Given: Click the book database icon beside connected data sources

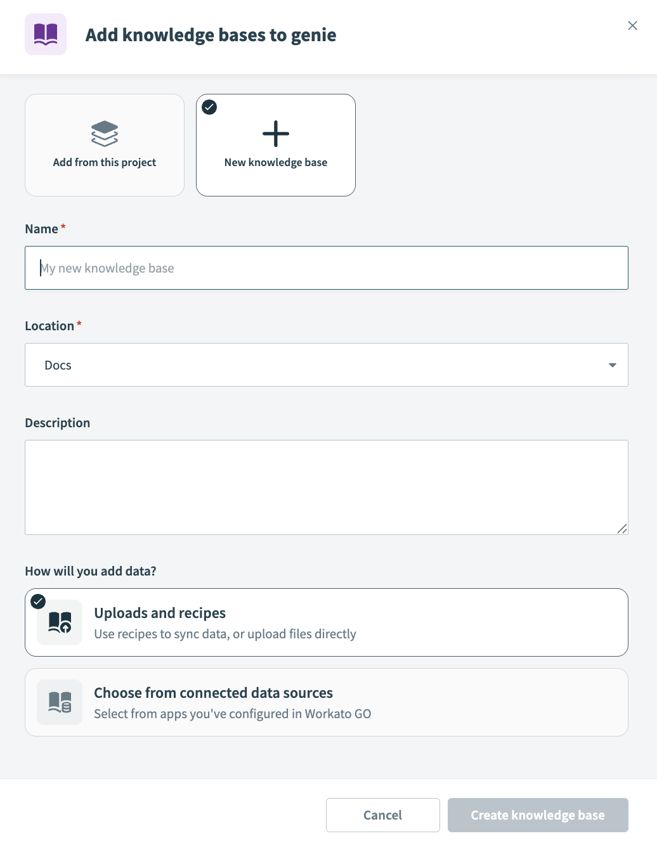Looking at the screenshot, I should pos(59,702).
